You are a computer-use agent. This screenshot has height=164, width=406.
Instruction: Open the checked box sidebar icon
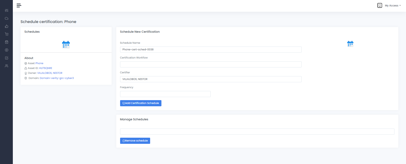coord(7,58)
